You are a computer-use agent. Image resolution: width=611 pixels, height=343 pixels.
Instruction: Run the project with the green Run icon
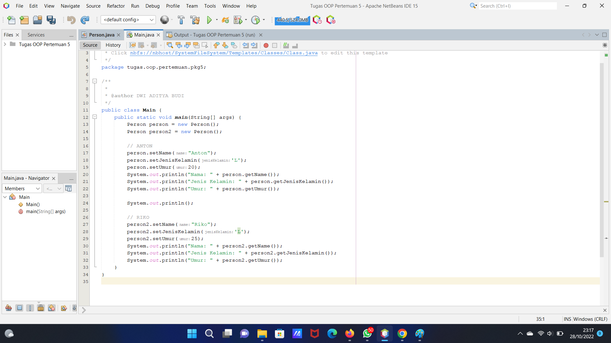click(x=209, y=20)
